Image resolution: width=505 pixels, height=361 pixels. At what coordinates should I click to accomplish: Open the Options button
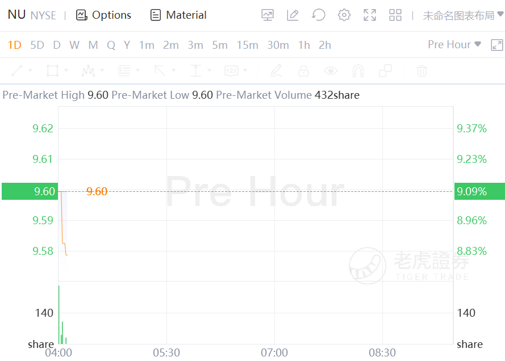pyautogui.click(x=103, y=15)
